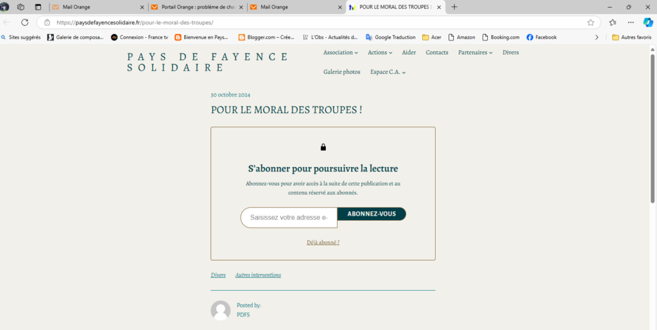
Task: Expand the Association dropdown menu
Action: tap(340, 53)
